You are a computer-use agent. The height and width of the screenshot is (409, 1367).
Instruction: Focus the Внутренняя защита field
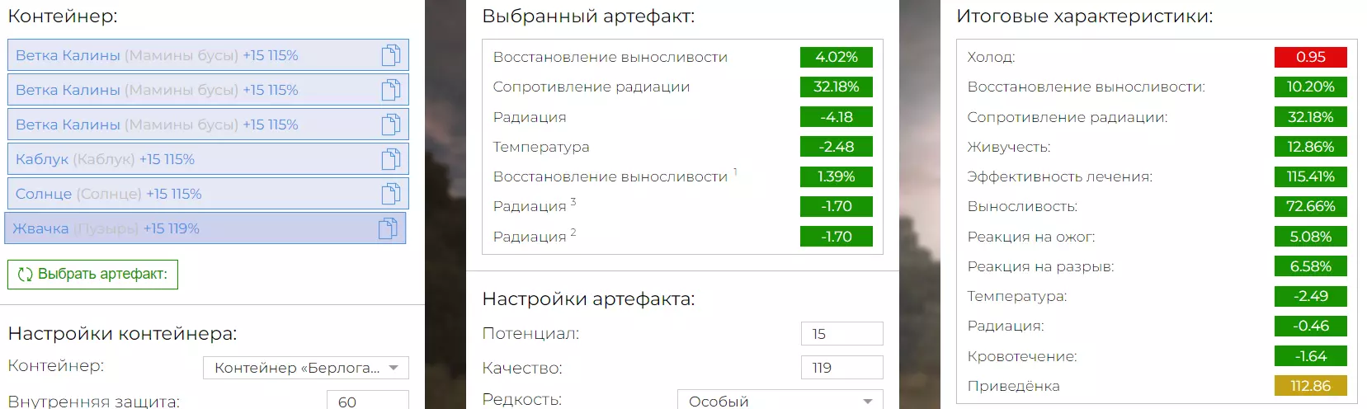coord(367,401)
